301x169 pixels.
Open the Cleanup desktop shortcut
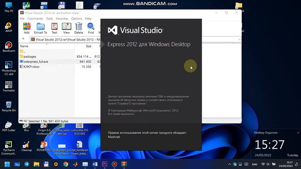click(x=26, y=146)
